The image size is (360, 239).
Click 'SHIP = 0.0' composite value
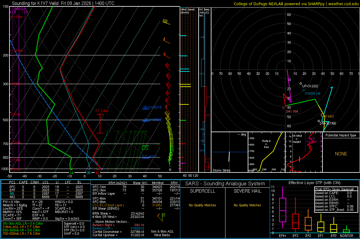(x=71, y=234)
